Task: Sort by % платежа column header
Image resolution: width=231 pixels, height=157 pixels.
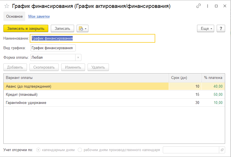Action: 213,78
